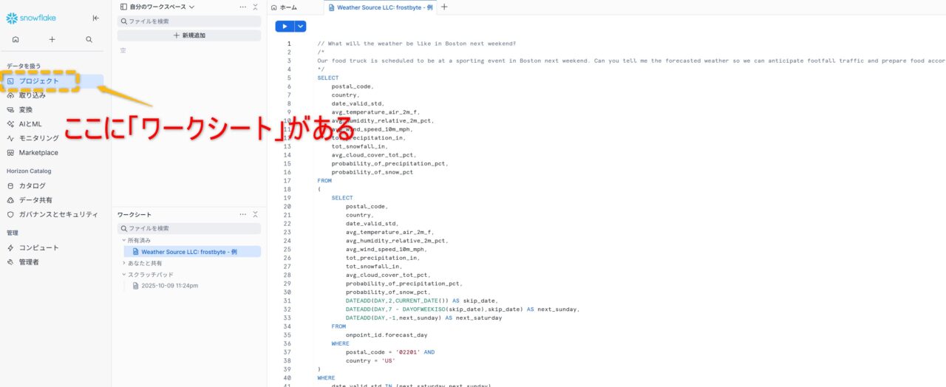Expand the あなたと共有 tree section

(123, 263)
